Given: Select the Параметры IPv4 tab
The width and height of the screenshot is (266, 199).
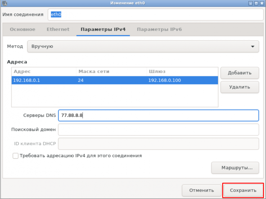Looking at the screenshot, I should (x=103, y=29).
